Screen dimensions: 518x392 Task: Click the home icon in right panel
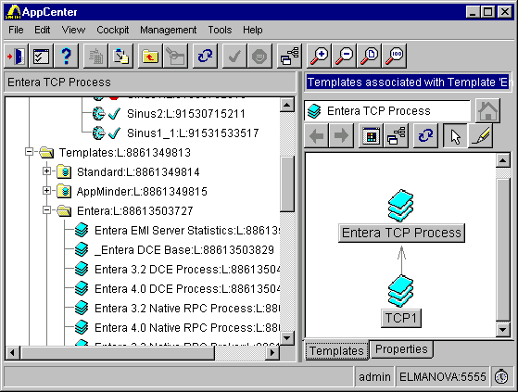pos(488,111)
